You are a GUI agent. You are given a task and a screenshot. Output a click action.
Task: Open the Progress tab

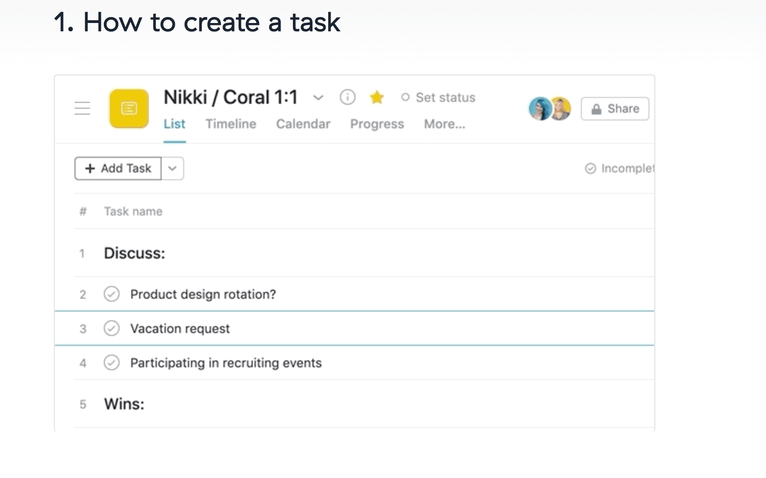click(x=377, y=124)
